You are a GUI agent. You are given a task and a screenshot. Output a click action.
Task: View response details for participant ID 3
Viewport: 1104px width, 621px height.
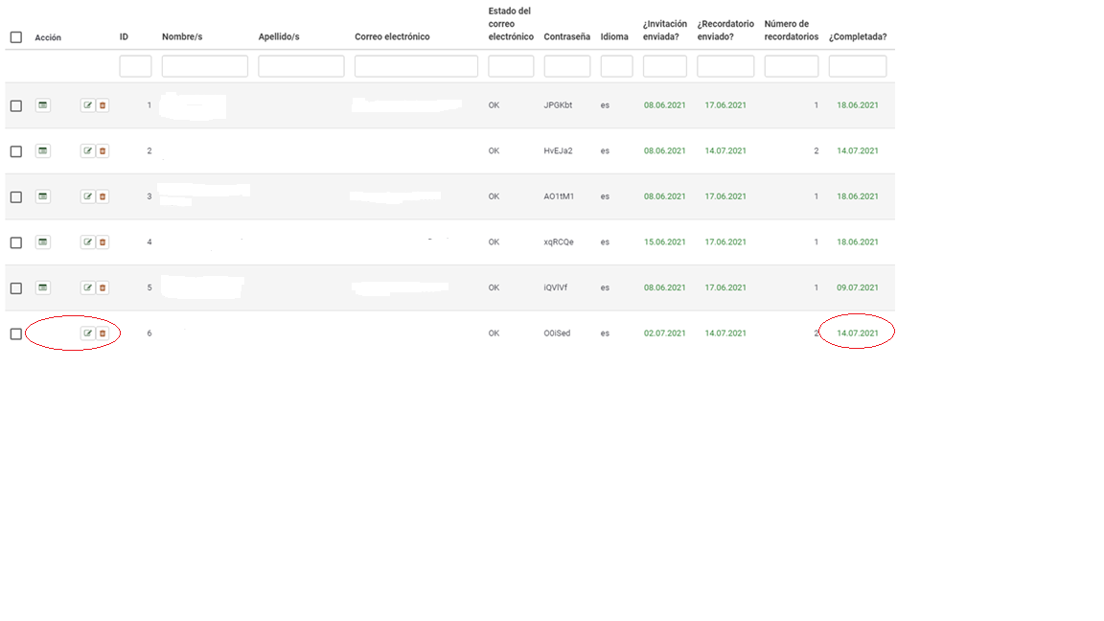click(43, 196)
